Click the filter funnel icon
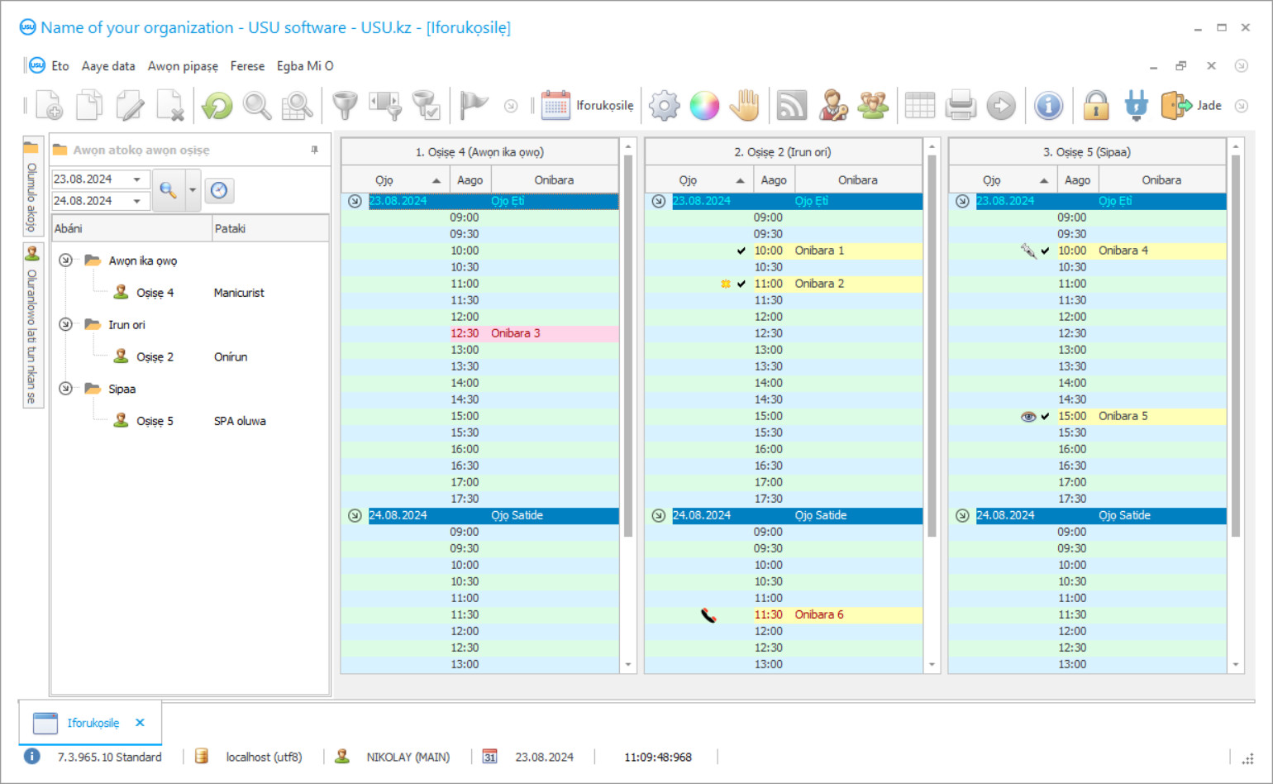 (x=345, y=106)
